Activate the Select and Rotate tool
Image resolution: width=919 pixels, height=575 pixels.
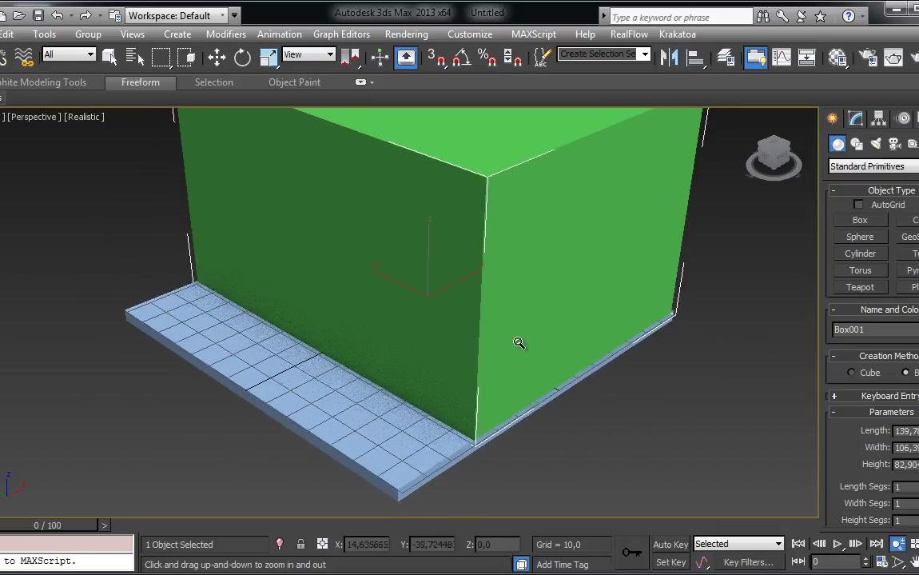pos(241,56)
